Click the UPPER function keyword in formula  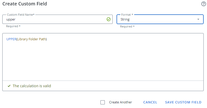point(11,39)
